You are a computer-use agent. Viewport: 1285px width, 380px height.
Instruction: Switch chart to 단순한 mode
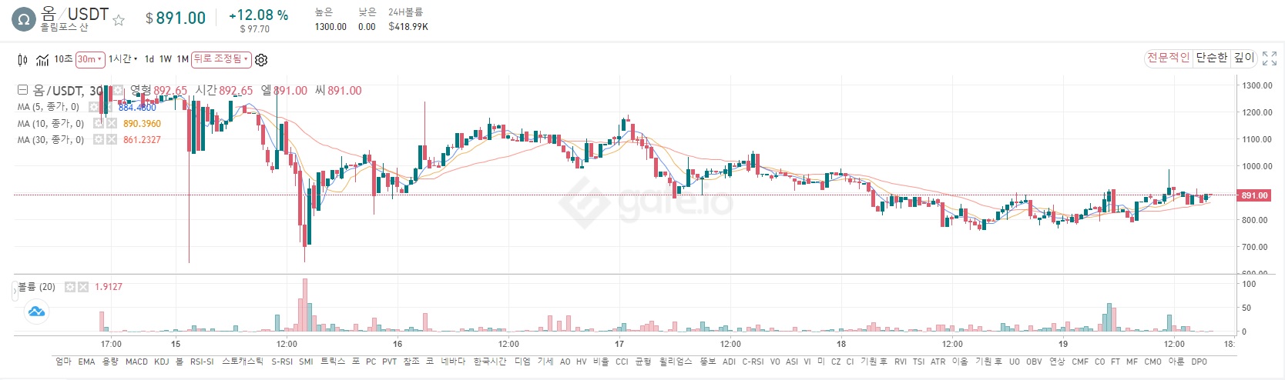[1211, 58]
